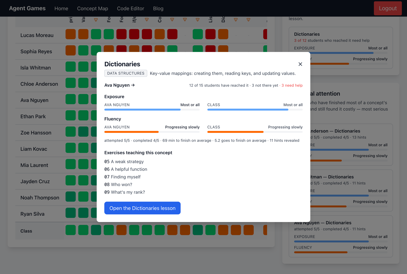Click Isla Whitman's first green cell
Screen dimensions: 407x274
pos(70,67)
